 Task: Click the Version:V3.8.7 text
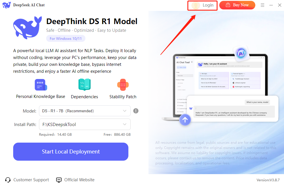point(268,180)
